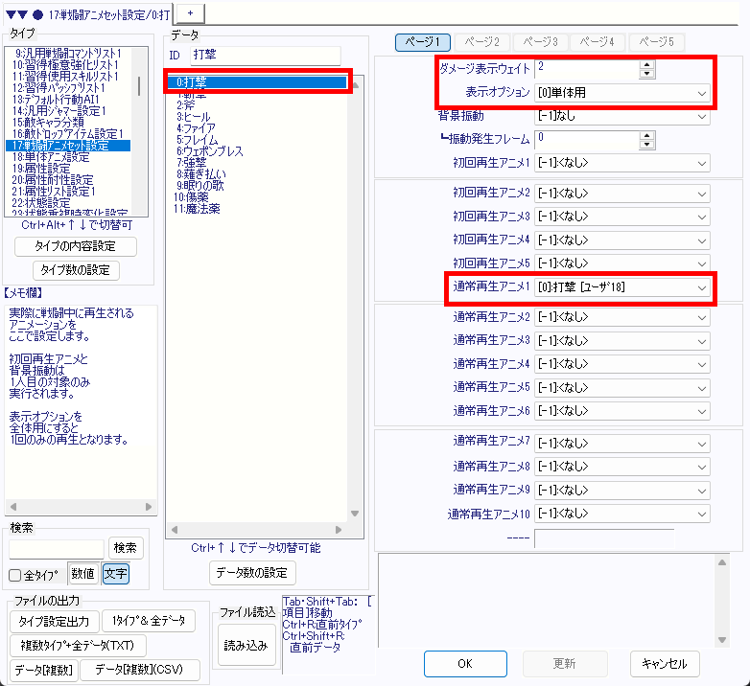Expand the 背景振動 dropdown
This screenshot has height=686, width=750.
click(x=622, y=116)
